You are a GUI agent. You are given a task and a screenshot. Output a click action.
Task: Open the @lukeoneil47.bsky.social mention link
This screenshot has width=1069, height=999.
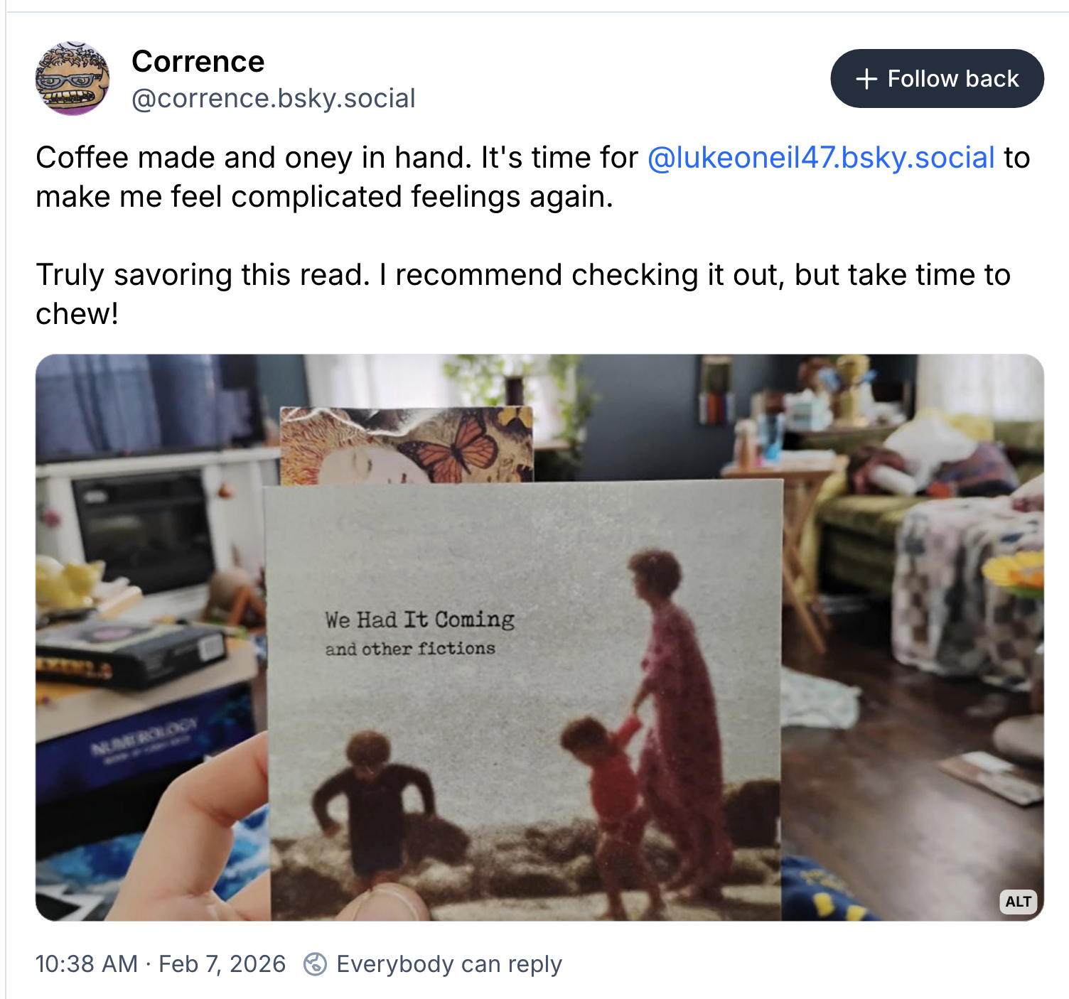click(x=820, y=158)
